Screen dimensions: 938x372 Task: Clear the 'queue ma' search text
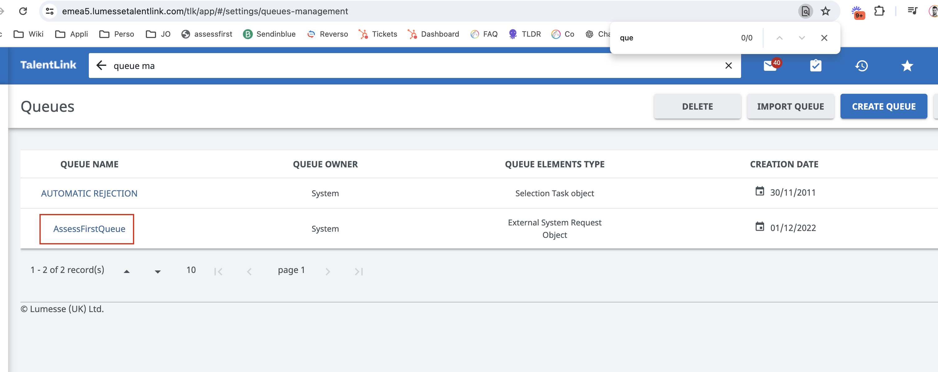728,66
